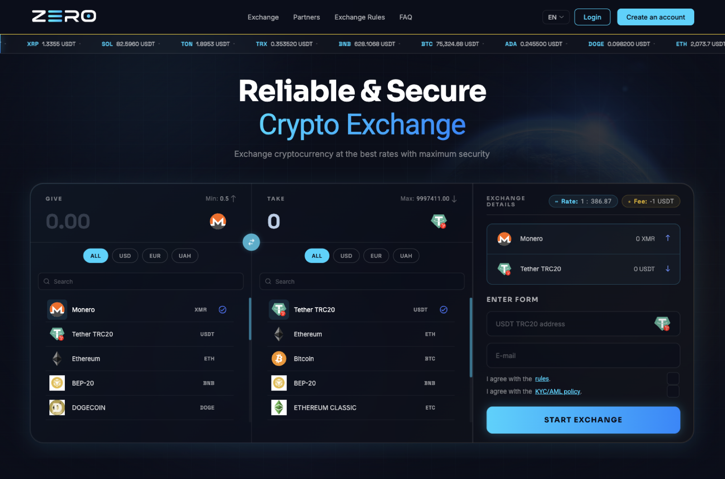Open the KYC/AML policy link

(x=558, y=392)
